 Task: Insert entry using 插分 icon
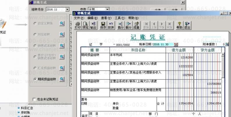click(x=121, y=25)
